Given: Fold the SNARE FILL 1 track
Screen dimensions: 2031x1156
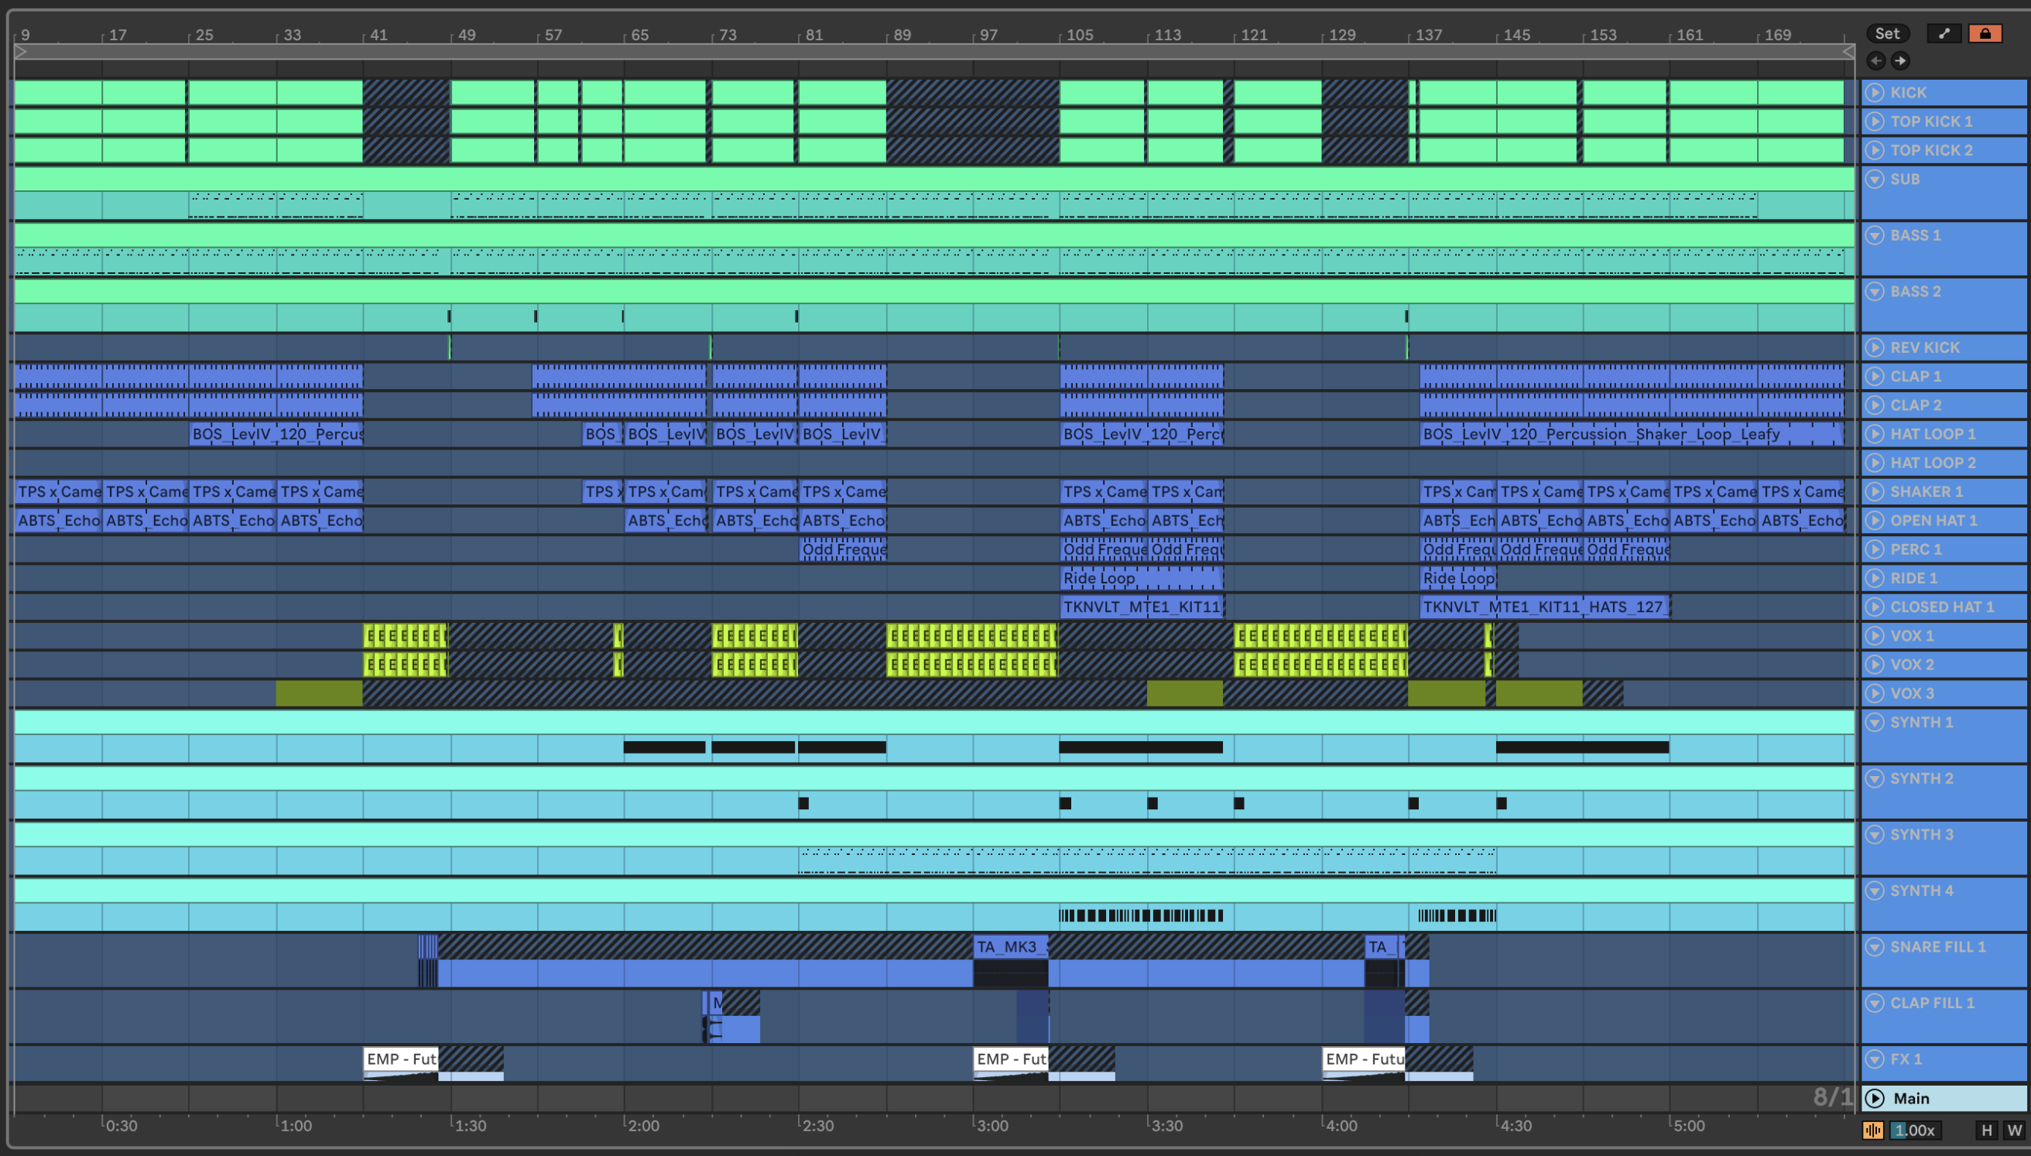Looking at the screenshot, I should click(1875, 946).
